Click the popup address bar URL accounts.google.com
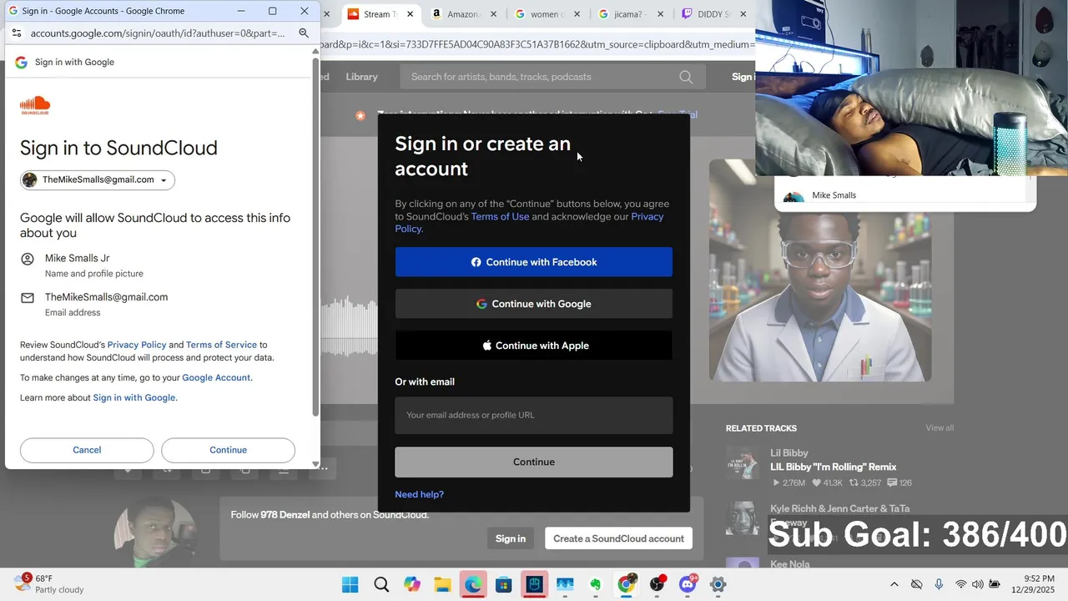This screenshot has width=1068, height=601. coord(158,33)
